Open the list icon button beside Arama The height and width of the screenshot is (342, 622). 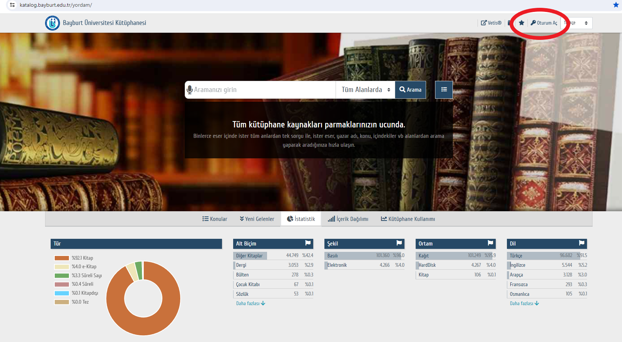click(444, 90)
